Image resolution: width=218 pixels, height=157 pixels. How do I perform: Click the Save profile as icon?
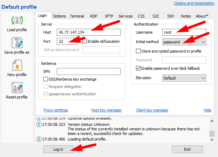pyautogui.click(x=17, y=43)
